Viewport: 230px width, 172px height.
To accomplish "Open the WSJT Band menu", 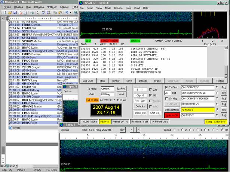I will 137,8.
